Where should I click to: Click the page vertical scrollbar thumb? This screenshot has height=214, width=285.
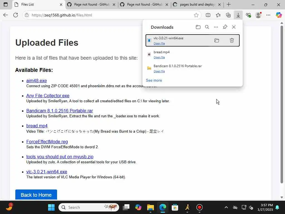click(x=282, y=104)
